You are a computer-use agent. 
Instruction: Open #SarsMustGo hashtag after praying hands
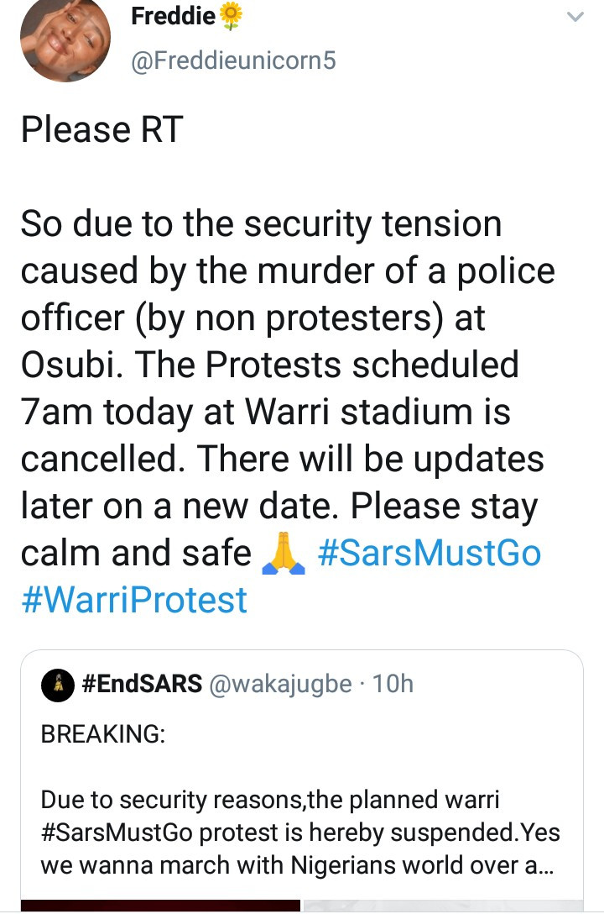click(x=430, y=554)
